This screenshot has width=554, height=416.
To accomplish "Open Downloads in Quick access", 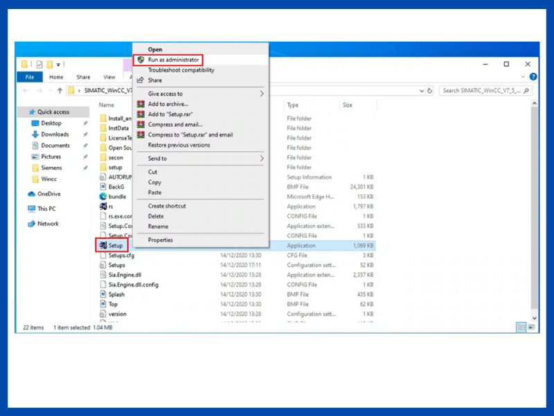I will (x=55, y=135).
